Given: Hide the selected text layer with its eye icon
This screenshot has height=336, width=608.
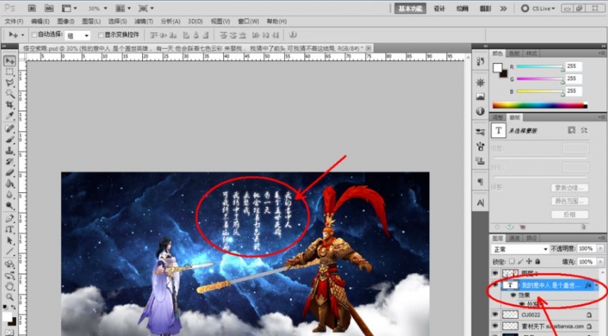Looking at the screenshot, I should [x=495, y=285].
